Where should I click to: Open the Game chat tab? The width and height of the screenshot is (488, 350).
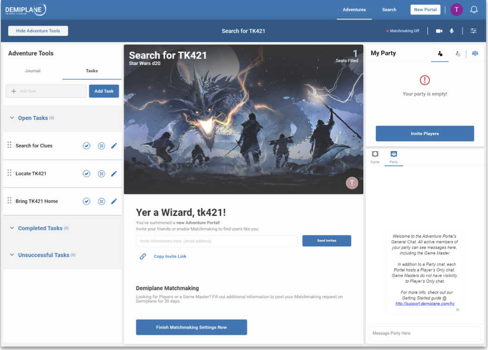[x=375, y=157]
